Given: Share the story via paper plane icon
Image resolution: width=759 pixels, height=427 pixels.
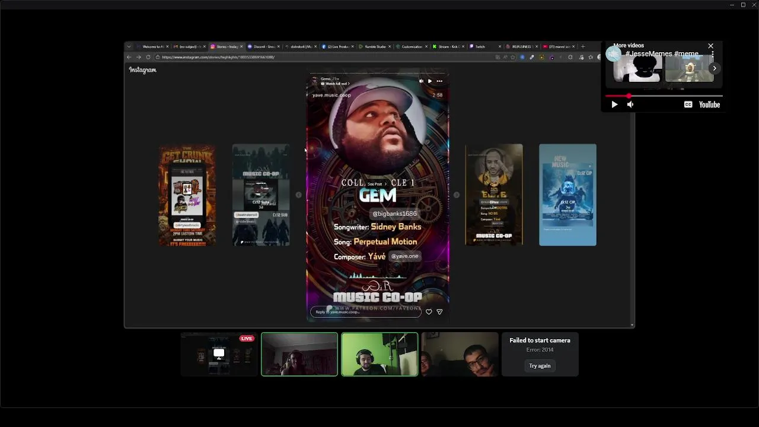Looking at the screenshot, I should 439,312.
